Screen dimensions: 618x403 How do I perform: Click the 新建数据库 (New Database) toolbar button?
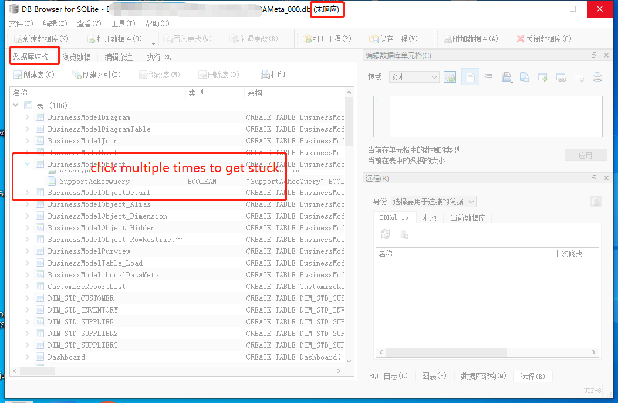pyautogui.click(x=42, y=39)
